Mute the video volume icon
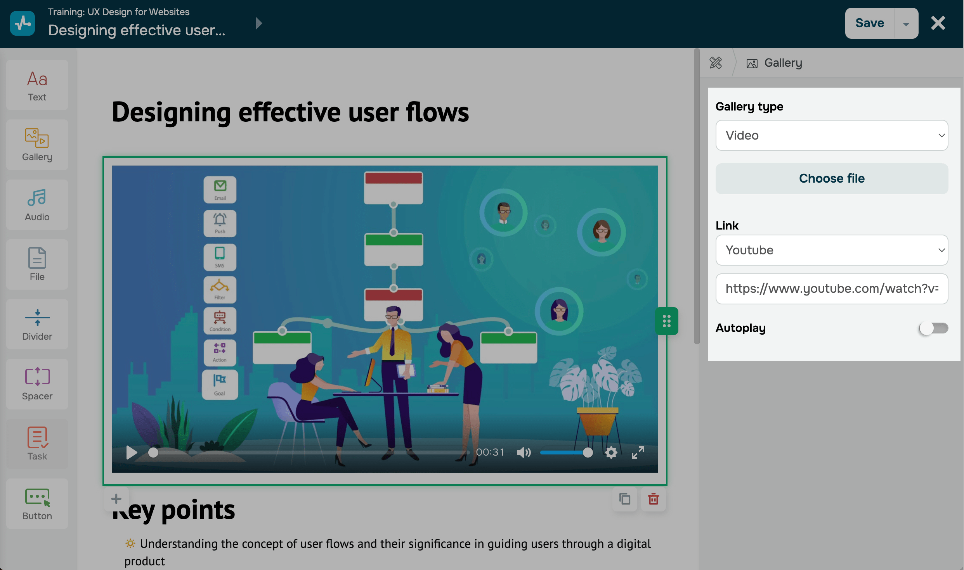 (x=524, y=453)
